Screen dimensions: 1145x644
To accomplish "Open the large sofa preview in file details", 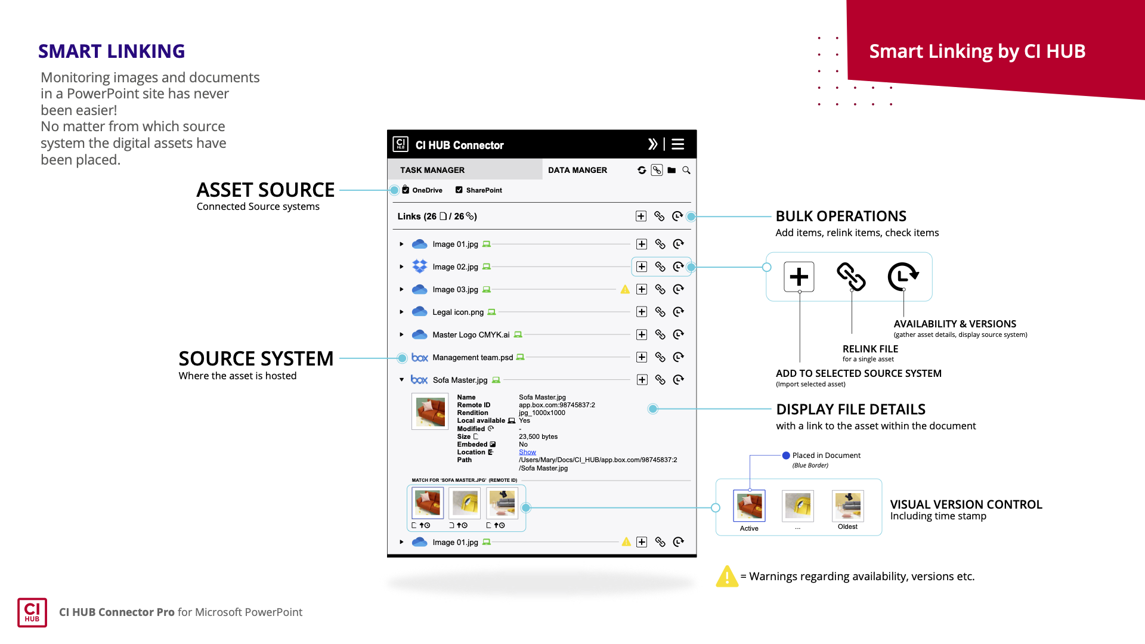I will click(x=430, y=411).
